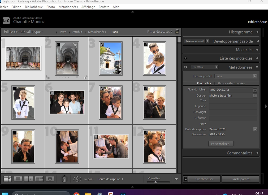Select the Métadonnées library filter tab
This screenshot has height=195, width=268.
tap(97, 32)
